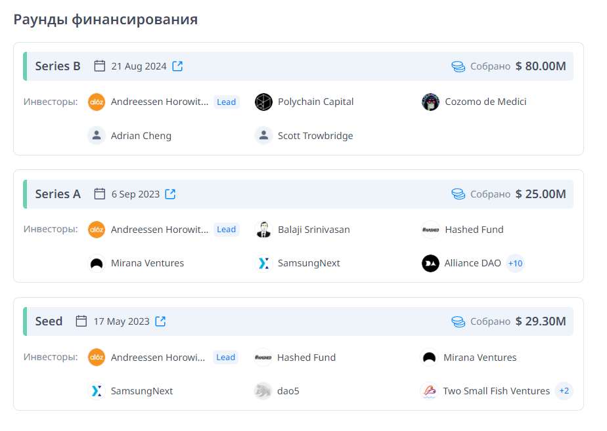Click the Cozomo de Medici avatar

(x=430, y=102)
